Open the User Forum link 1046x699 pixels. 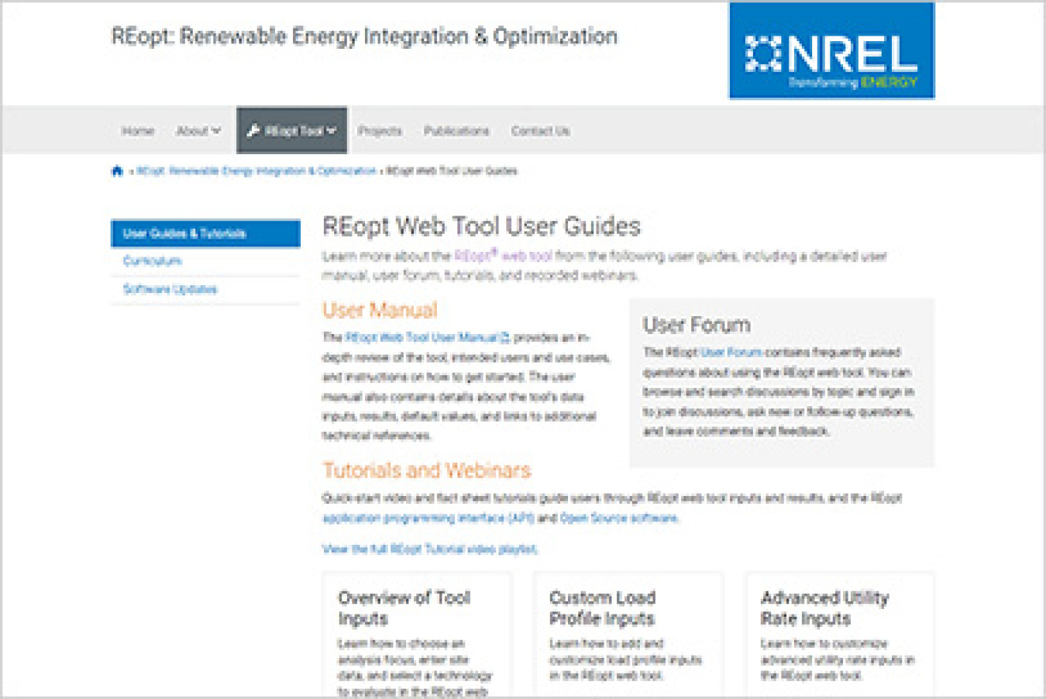(x=731, y=352)
